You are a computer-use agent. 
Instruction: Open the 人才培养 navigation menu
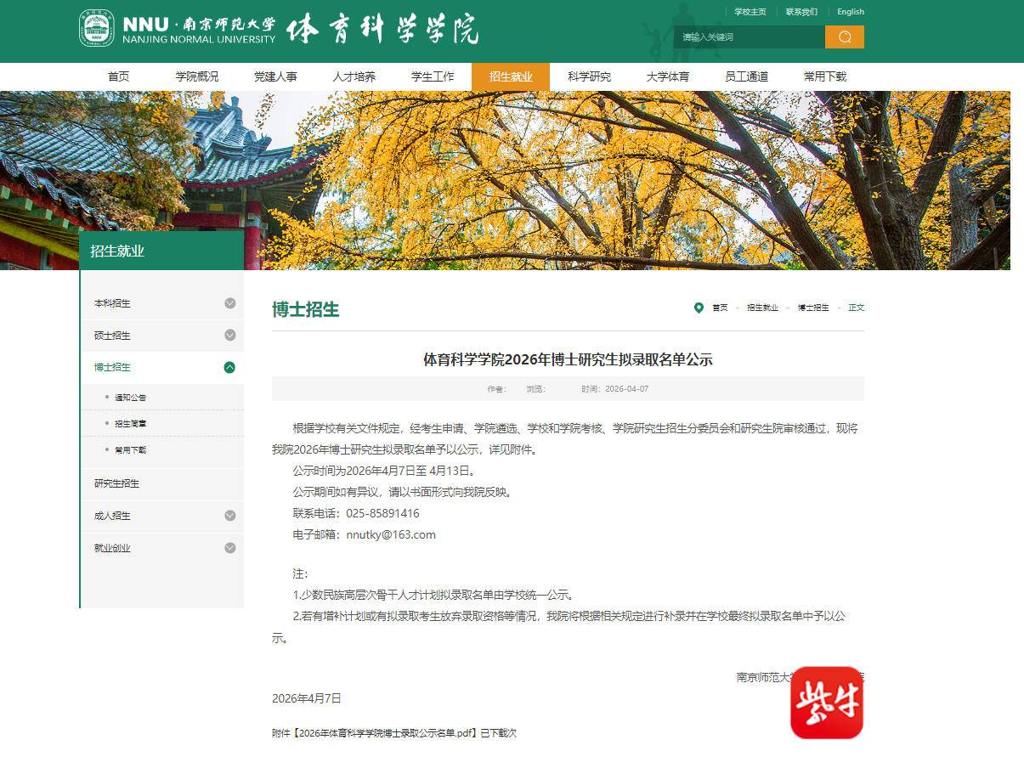click(x=354, y=76)
